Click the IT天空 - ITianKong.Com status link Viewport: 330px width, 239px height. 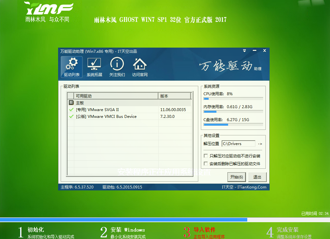coord(244,187)
